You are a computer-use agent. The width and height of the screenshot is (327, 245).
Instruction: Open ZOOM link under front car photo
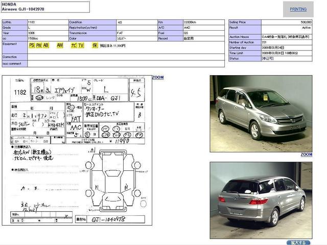coord(307,154)
